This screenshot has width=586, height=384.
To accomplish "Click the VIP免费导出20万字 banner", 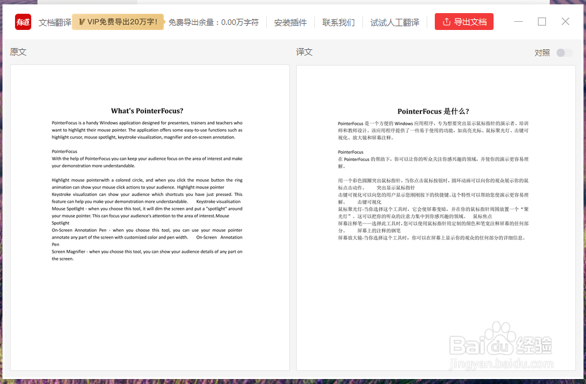I will (117, 22).
